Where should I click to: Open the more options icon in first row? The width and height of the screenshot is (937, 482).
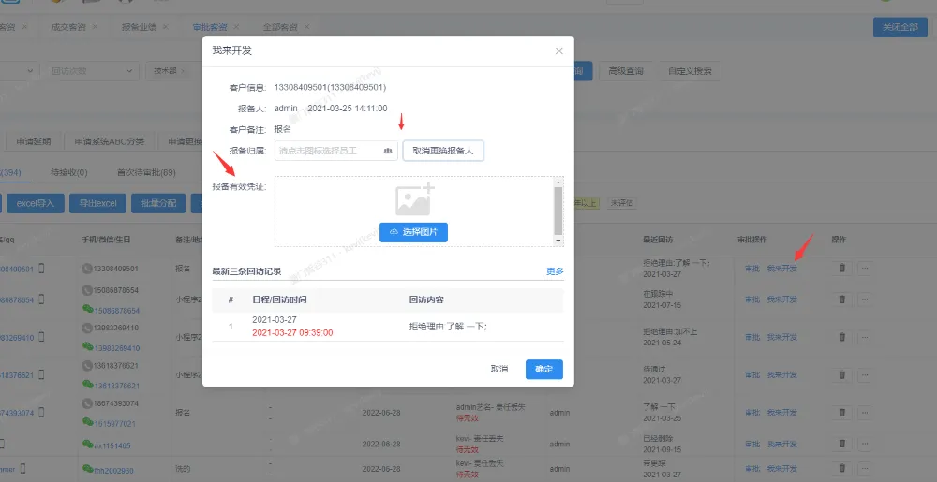(x=864, y=269)
